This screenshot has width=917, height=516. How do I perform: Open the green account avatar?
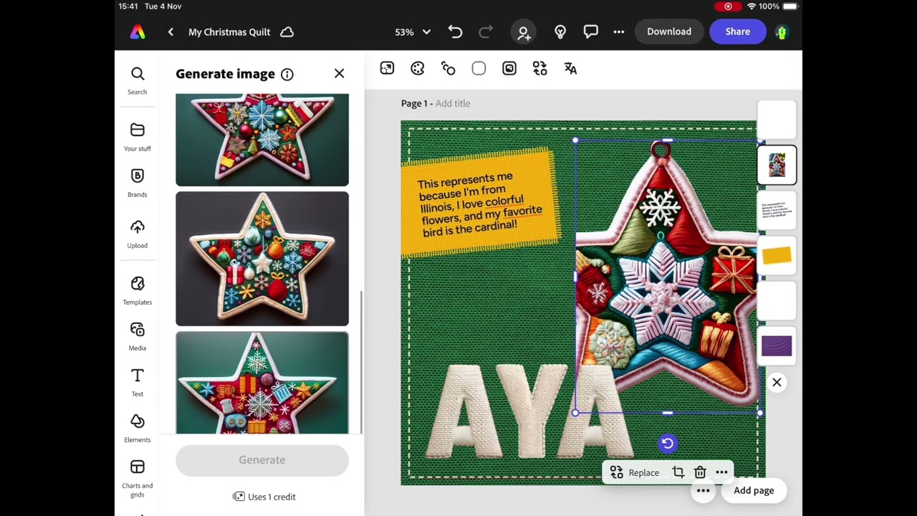pyautogui.click(x=782, y=32)
